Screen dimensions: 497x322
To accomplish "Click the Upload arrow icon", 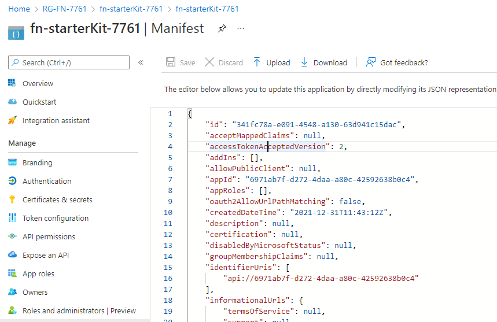I will [x=257, y=62].
